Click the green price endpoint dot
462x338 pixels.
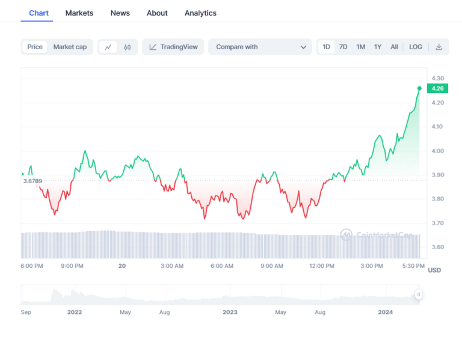419,88
